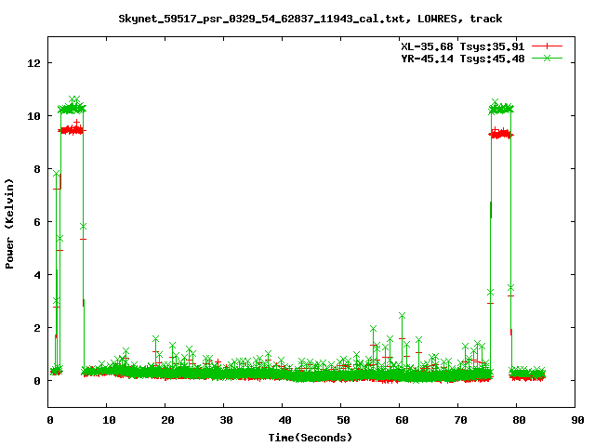This screenshot has width=595, height=446.
Task: Click the x-axis tick label 60
Action: [402, 420]
